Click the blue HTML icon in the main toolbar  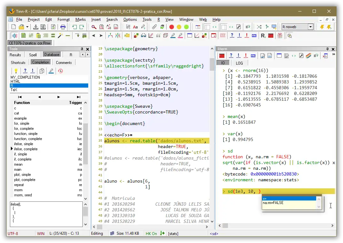(254, 36)
